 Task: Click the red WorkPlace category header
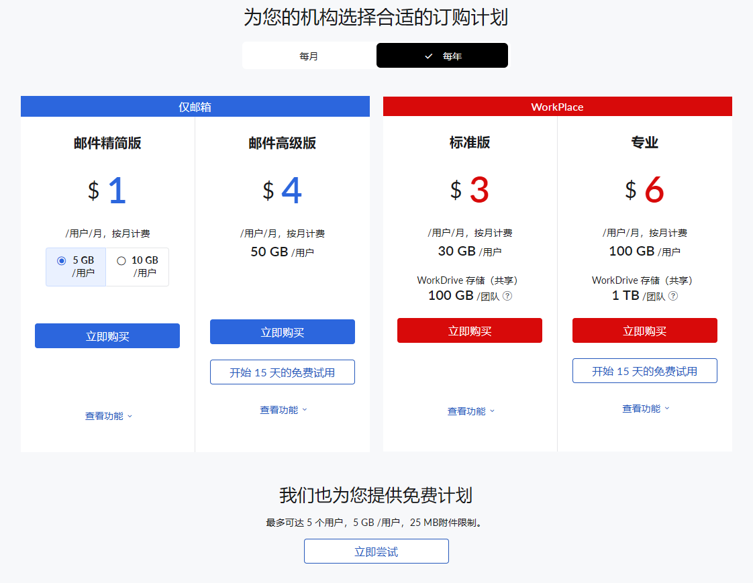point(557,107)
